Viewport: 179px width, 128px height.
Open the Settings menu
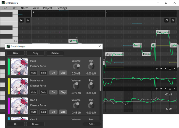pyautogui.click(x=62, y=8)
